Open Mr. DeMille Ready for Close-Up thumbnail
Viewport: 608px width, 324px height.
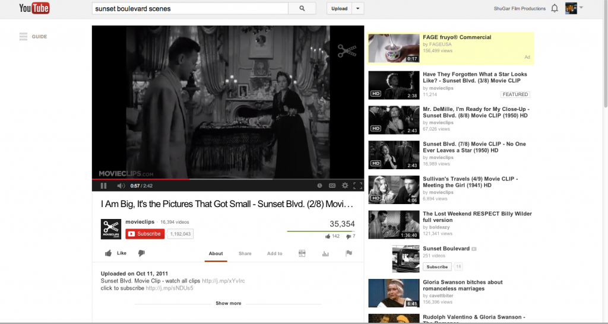[x=394, y=120]
